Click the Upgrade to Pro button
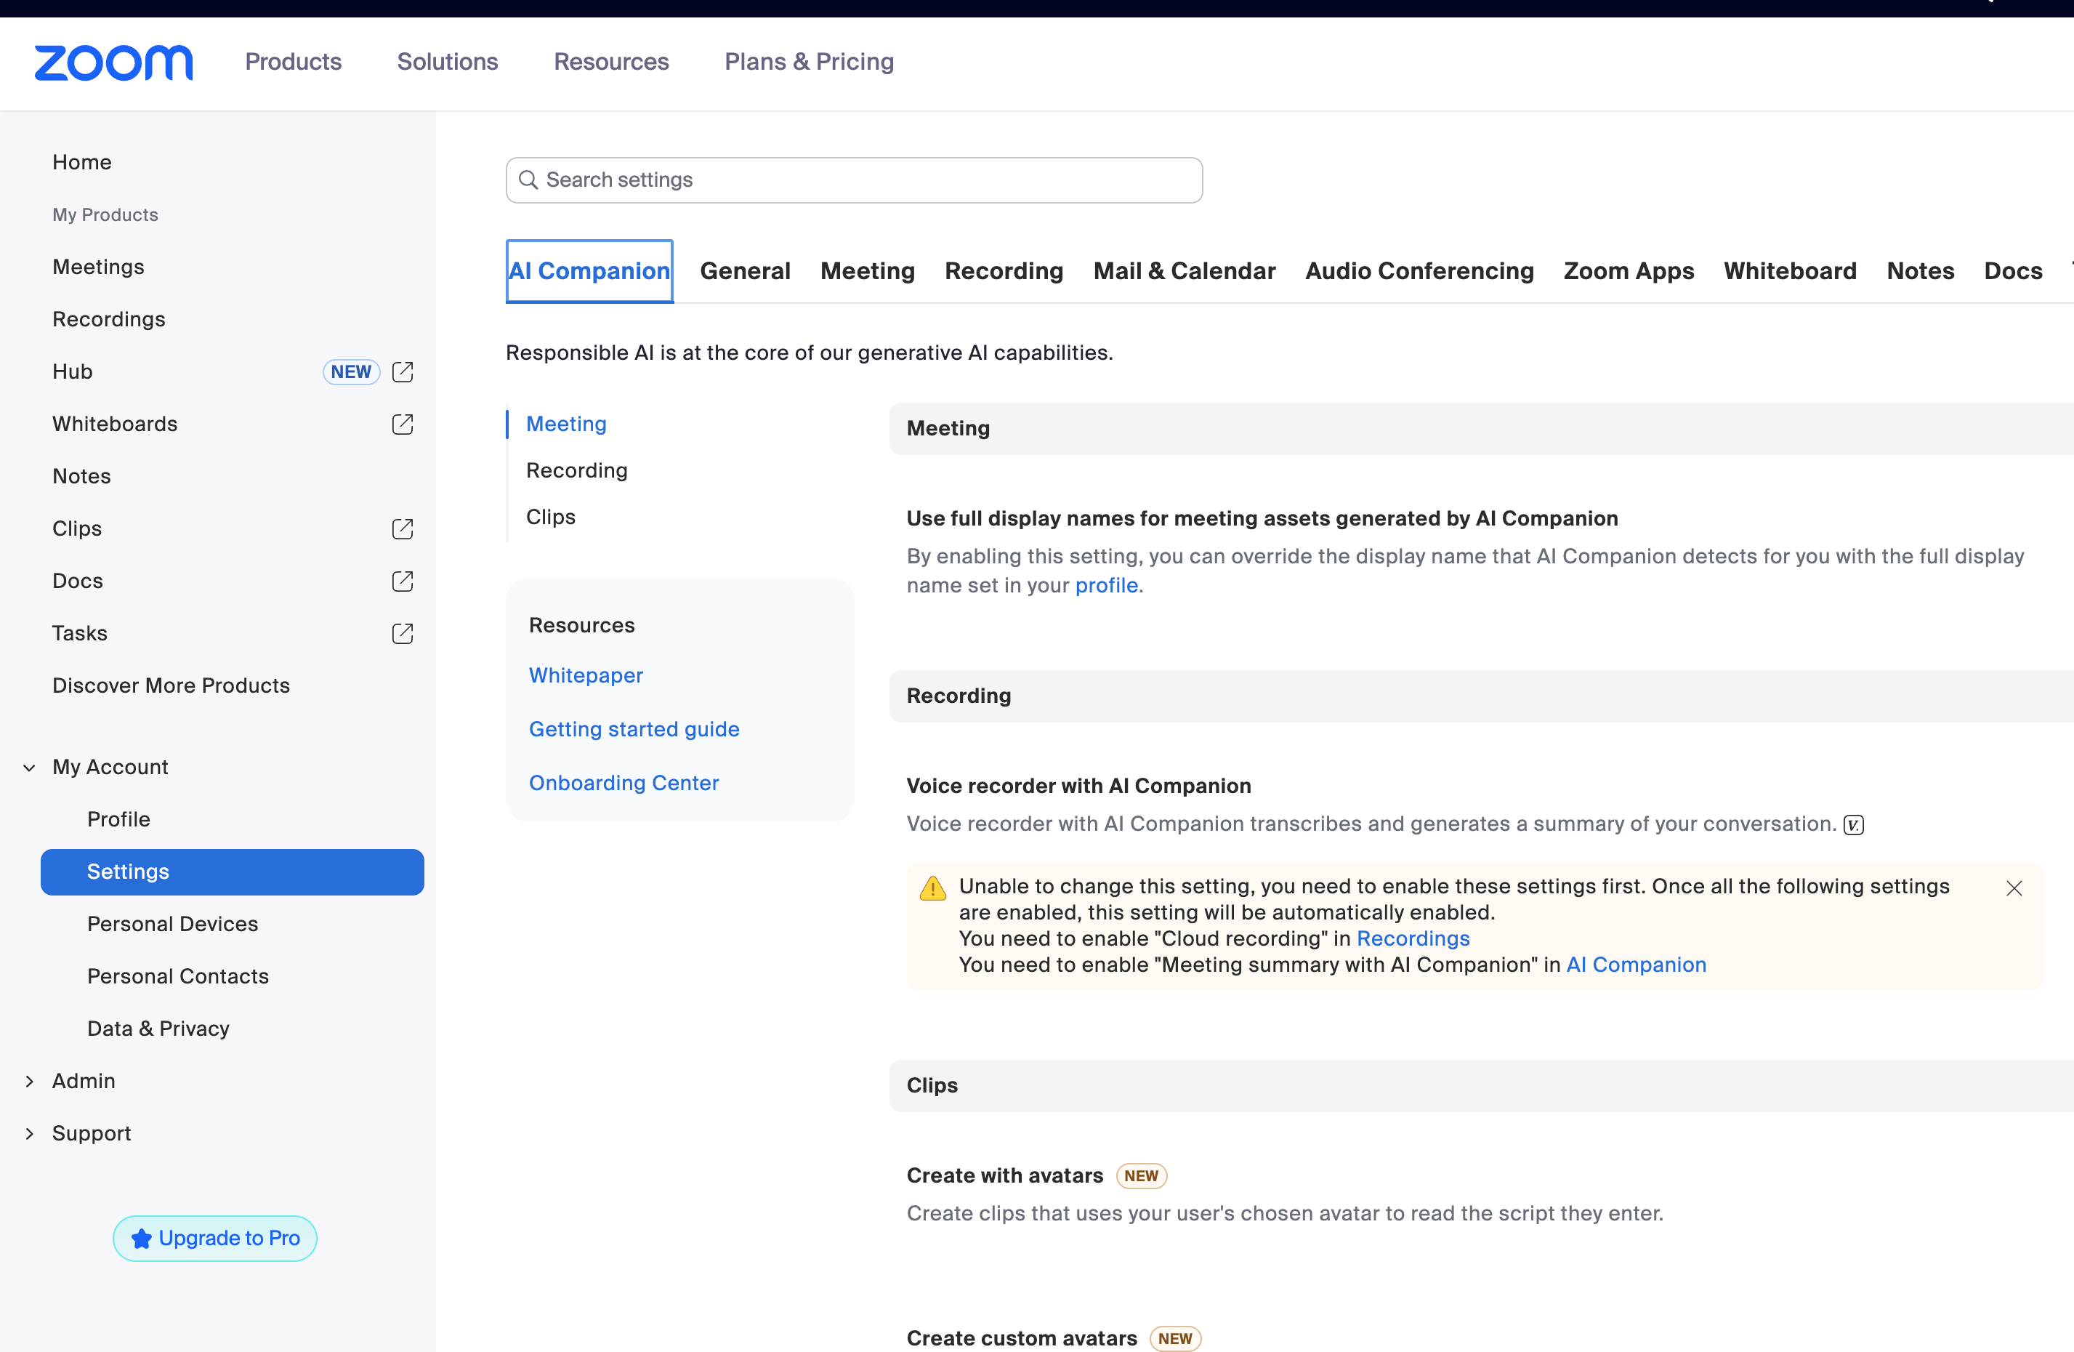 click(x=214, y=1238)
